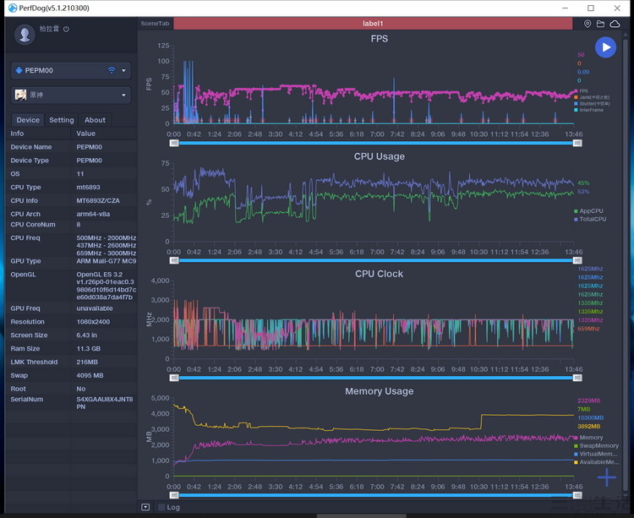Click the Memory Usage chart title
The image size is (634, 518).
tap(380, 391)
